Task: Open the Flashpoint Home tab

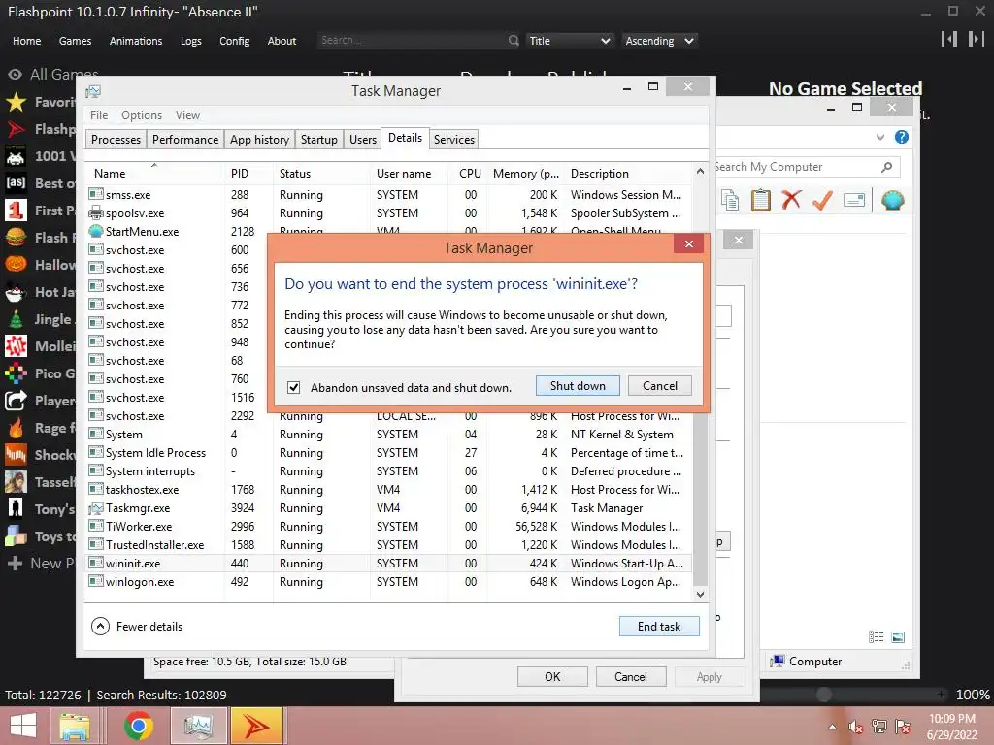Action: tap(26, 41)
